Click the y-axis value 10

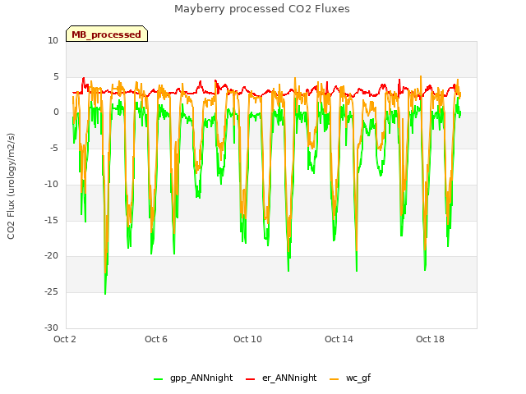53,41
